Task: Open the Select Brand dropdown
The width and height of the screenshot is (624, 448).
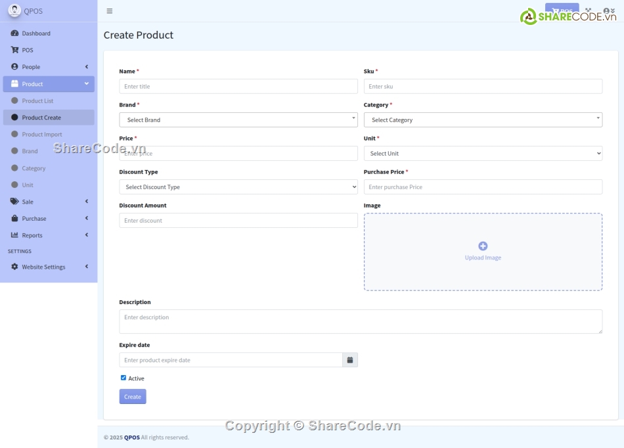Action: [237, 120]
